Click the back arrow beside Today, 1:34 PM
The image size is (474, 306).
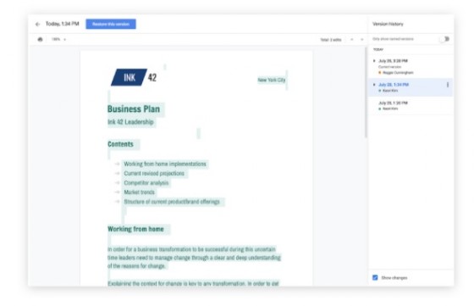(37, 25)
